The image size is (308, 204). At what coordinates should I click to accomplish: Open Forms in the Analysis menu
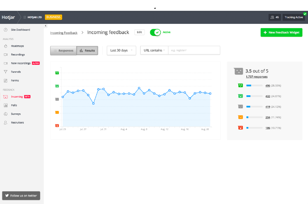15,80
